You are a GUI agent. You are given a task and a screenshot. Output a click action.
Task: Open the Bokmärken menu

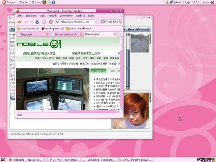66,16
